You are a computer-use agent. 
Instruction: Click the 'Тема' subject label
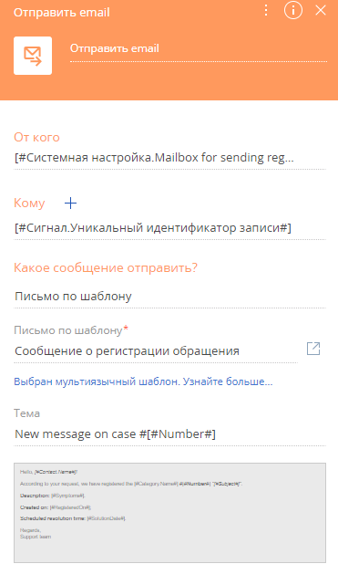(26, 413)
